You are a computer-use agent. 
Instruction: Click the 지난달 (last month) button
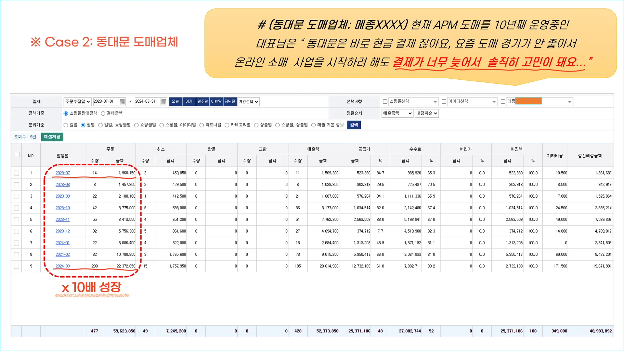[x=230, y=101]
